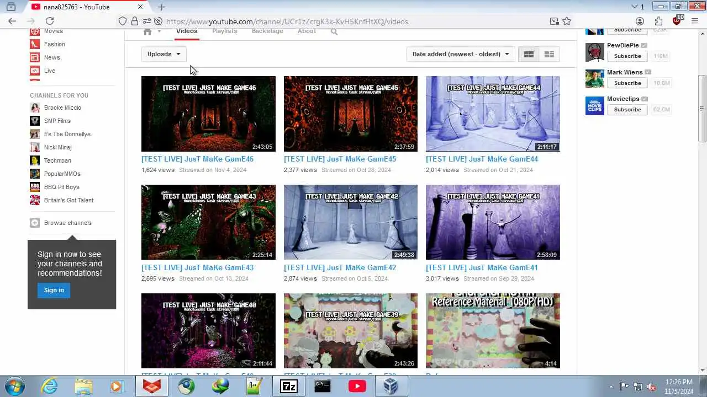Open the Uploads dropdown
Viewport: 707px width, 397px height.
coord(163,54)
